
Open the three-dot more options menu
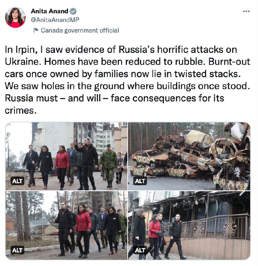[x=246, y=11]
